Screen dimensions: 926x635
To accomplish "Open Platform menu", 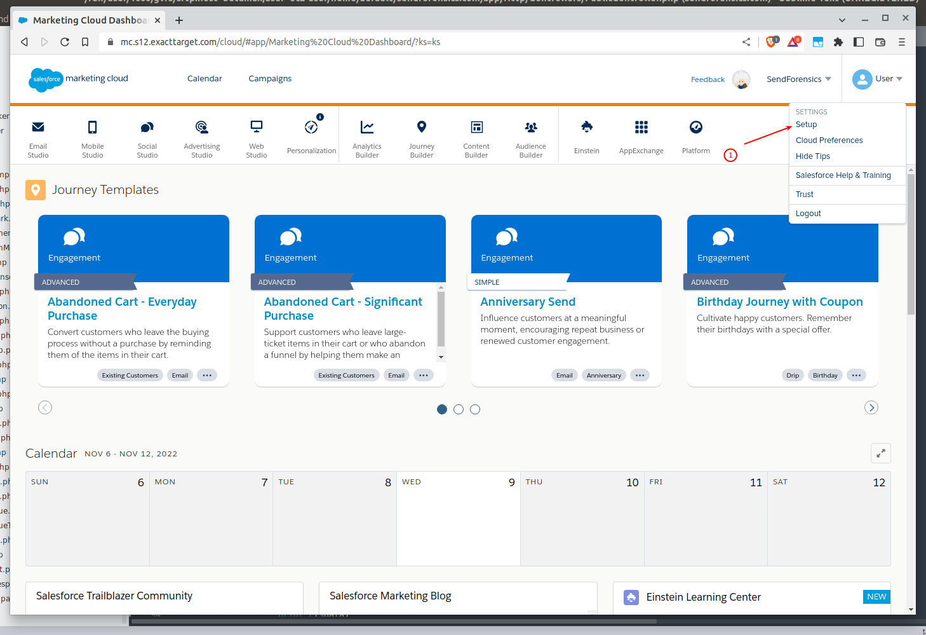I will 696,136.
